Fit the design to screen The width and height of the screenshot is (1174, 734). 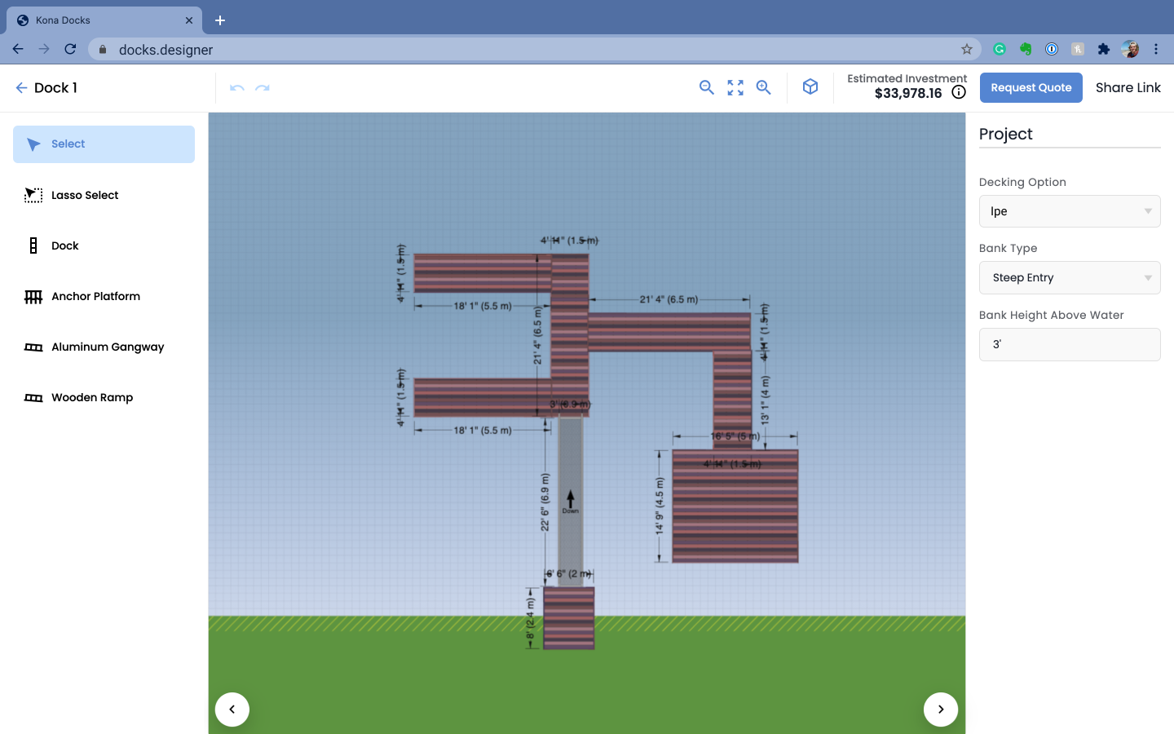[x=735, y=87]
